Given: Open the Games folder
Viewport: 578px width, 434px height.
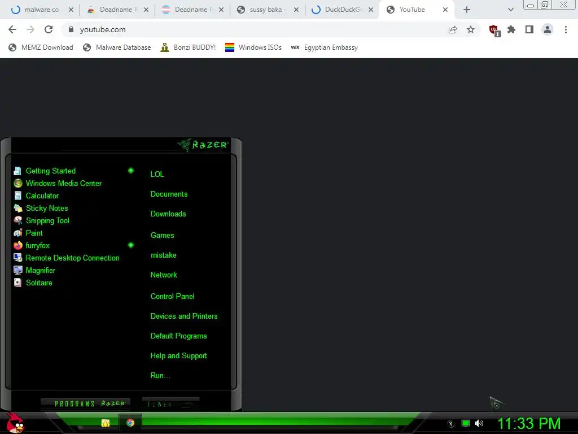Looking at the screenshot, I should coord(162,236).
